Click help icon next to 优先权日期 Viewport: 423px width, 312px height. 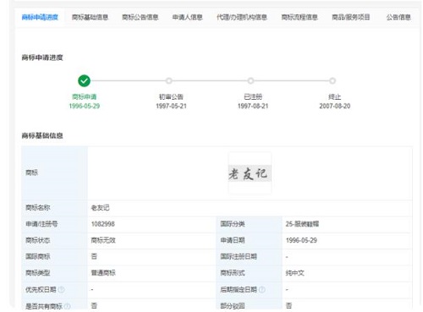[x=61, y=289]
